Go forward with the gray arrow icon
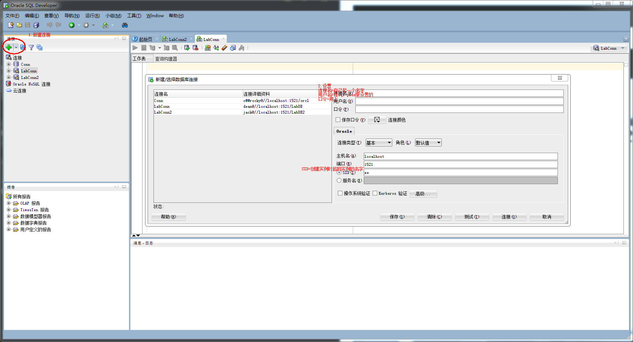Viewport: 633px width, 342px height. 86,25
